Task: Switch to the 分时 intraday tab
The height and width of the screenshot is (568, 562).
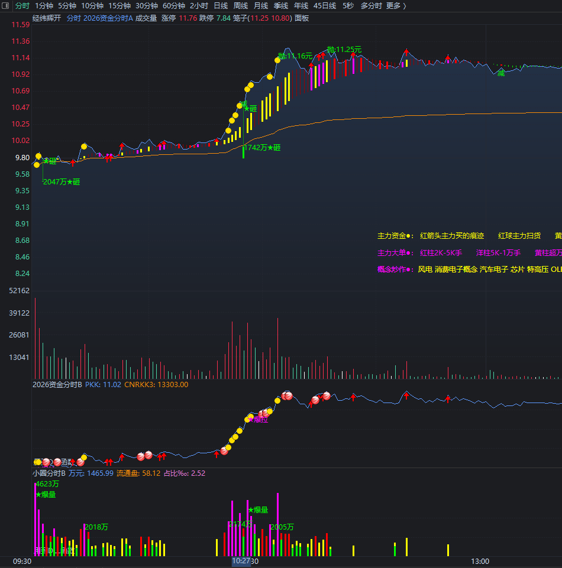Action: point(22,6)
